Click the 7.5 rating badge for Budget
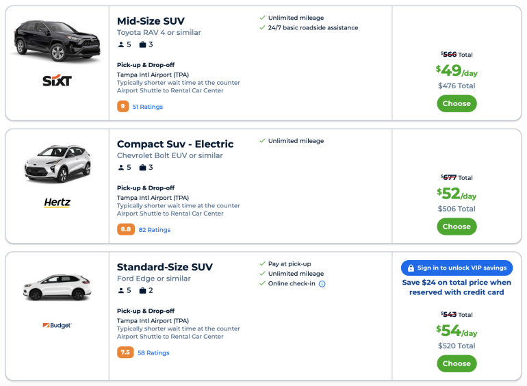 125,353
